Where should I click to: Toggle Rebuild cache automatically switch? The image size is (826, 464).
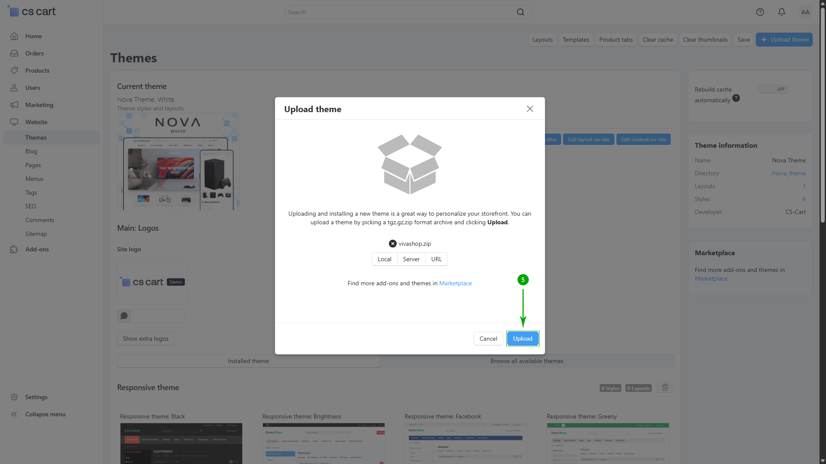click(x=773, y=89)
